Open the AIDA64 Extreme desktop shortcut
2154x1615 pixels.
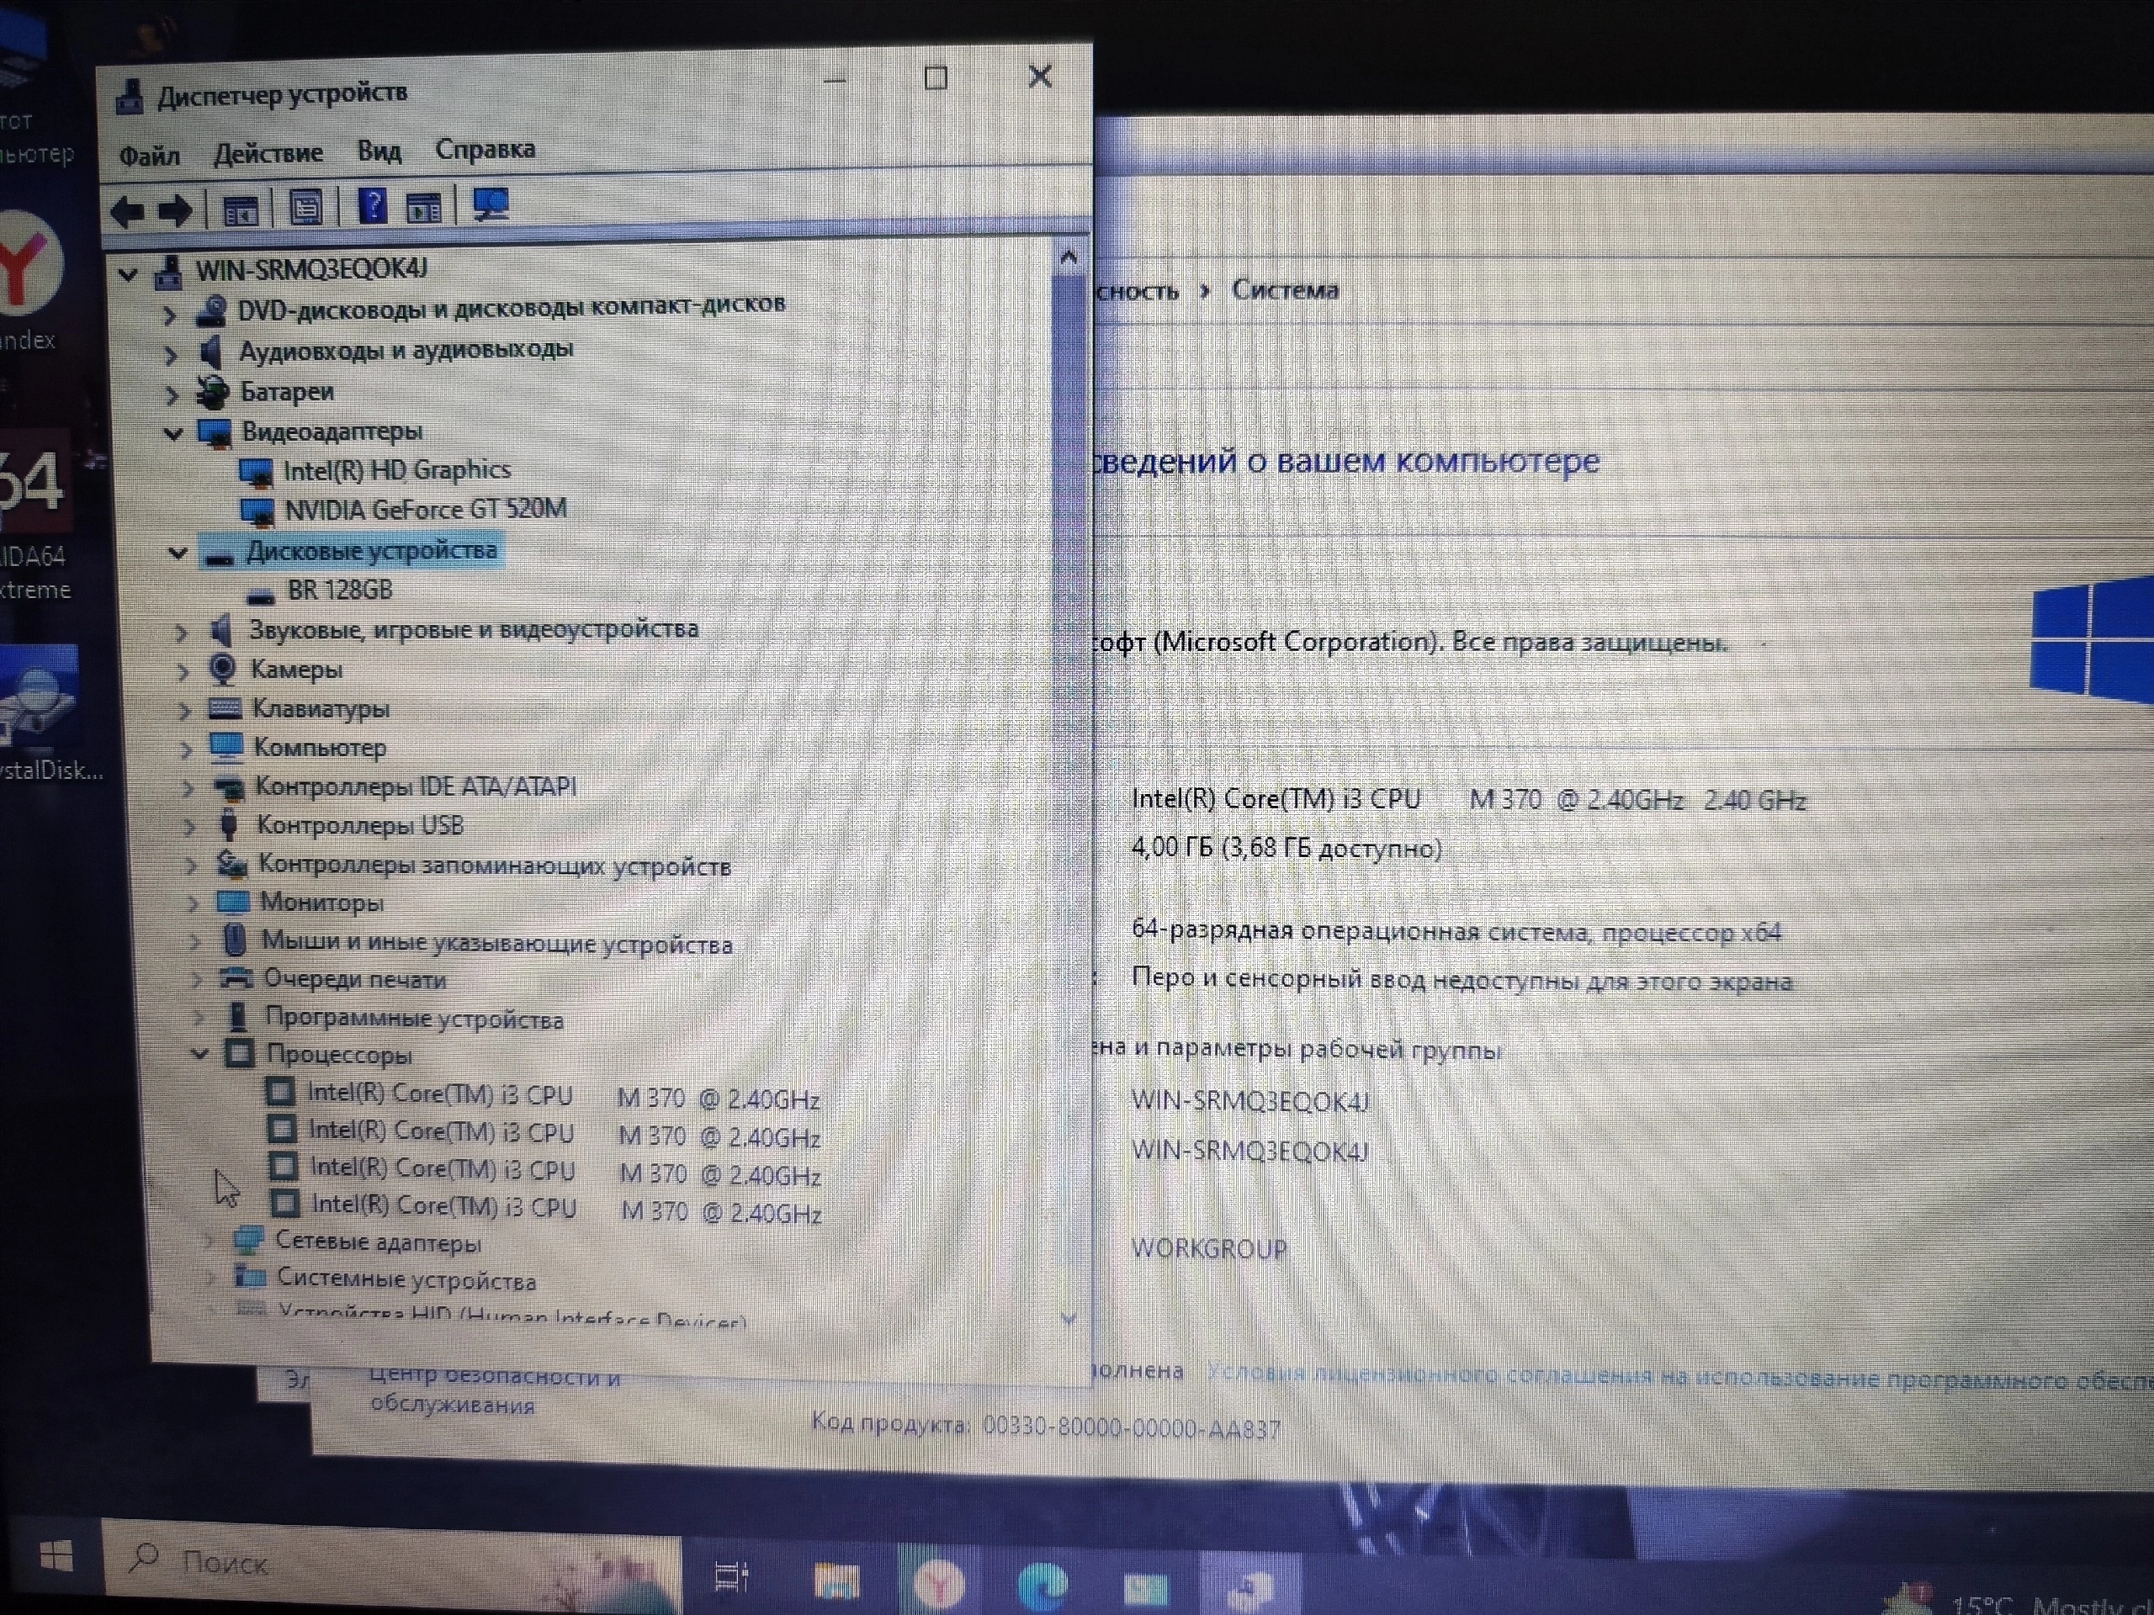pos(34,516)
